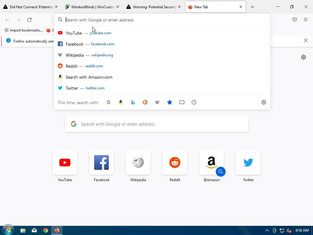This screenshot has width=313, height=235.
Task: Click the Forward arrow in the toolbar
Action: (x=18, y=20)
